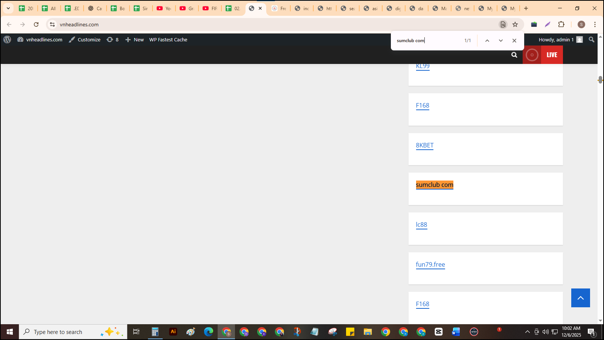Open the highlighted sumclub com link

(435, 185)
